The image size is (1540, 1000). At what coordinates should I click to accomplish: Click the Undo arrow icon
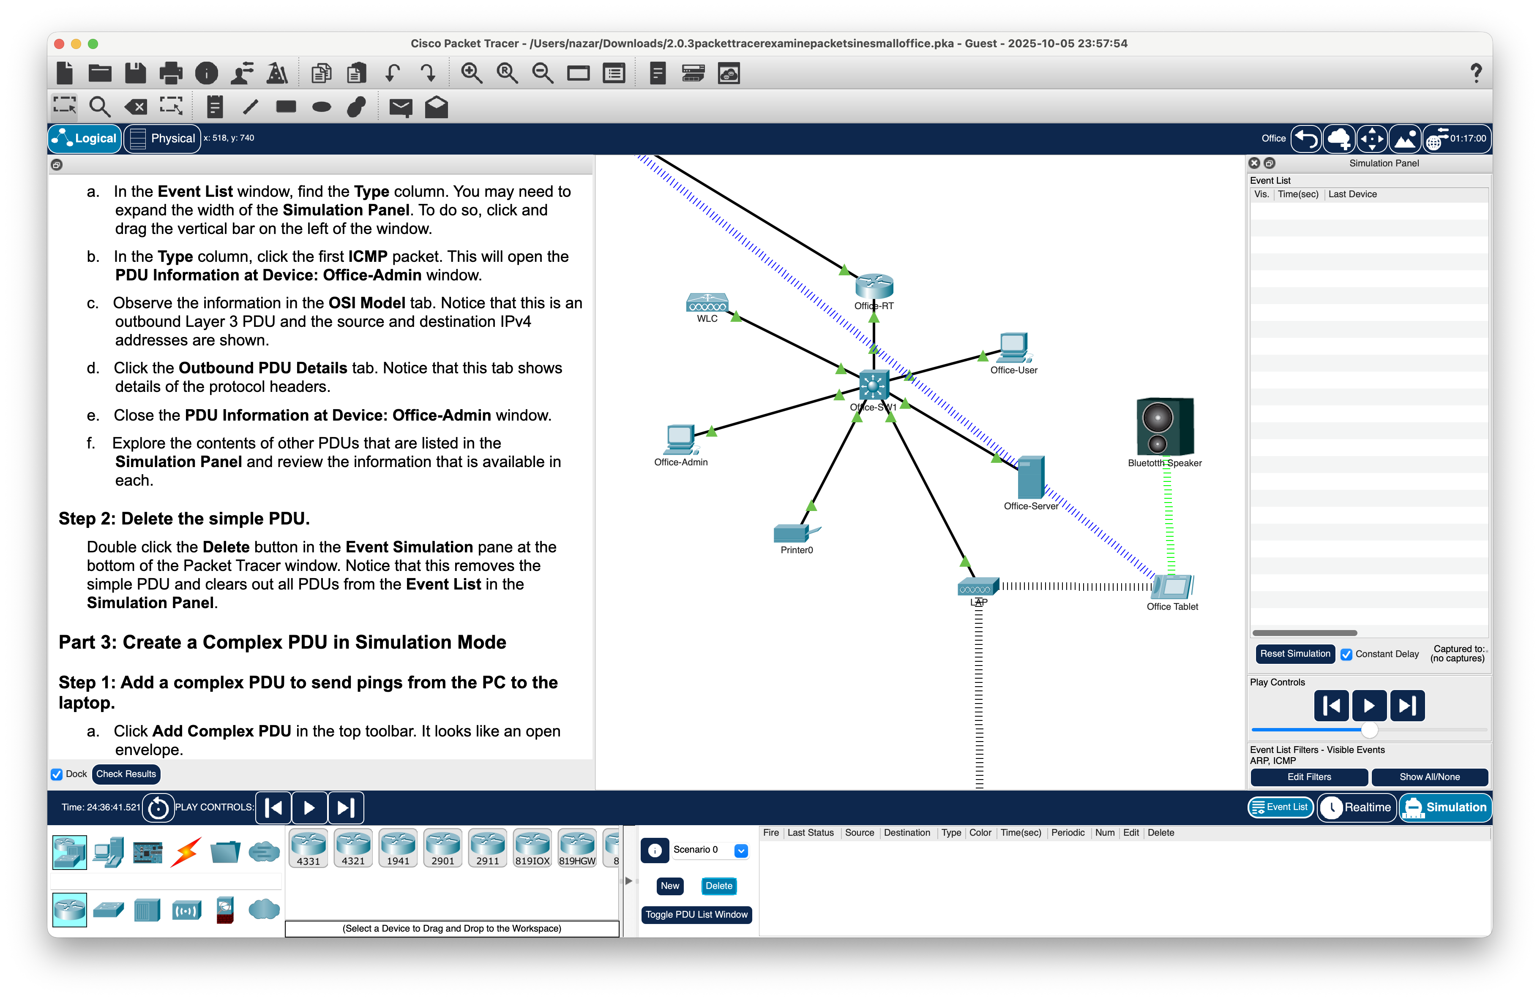tap(392, 73)
